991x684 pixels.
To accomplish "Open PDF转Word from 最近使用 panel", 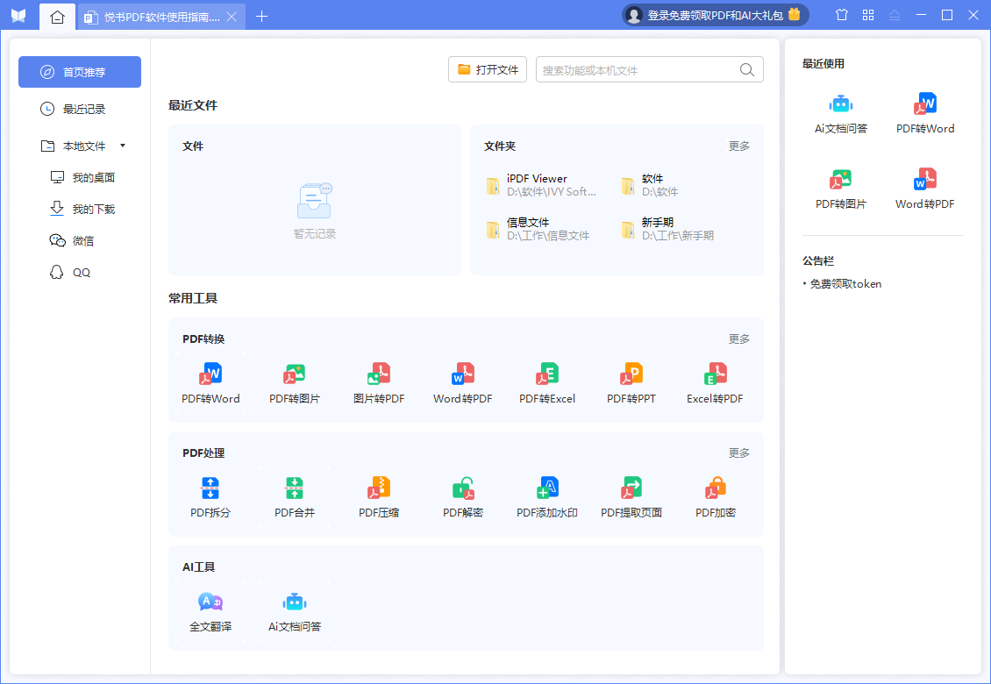I will point(924,114).
